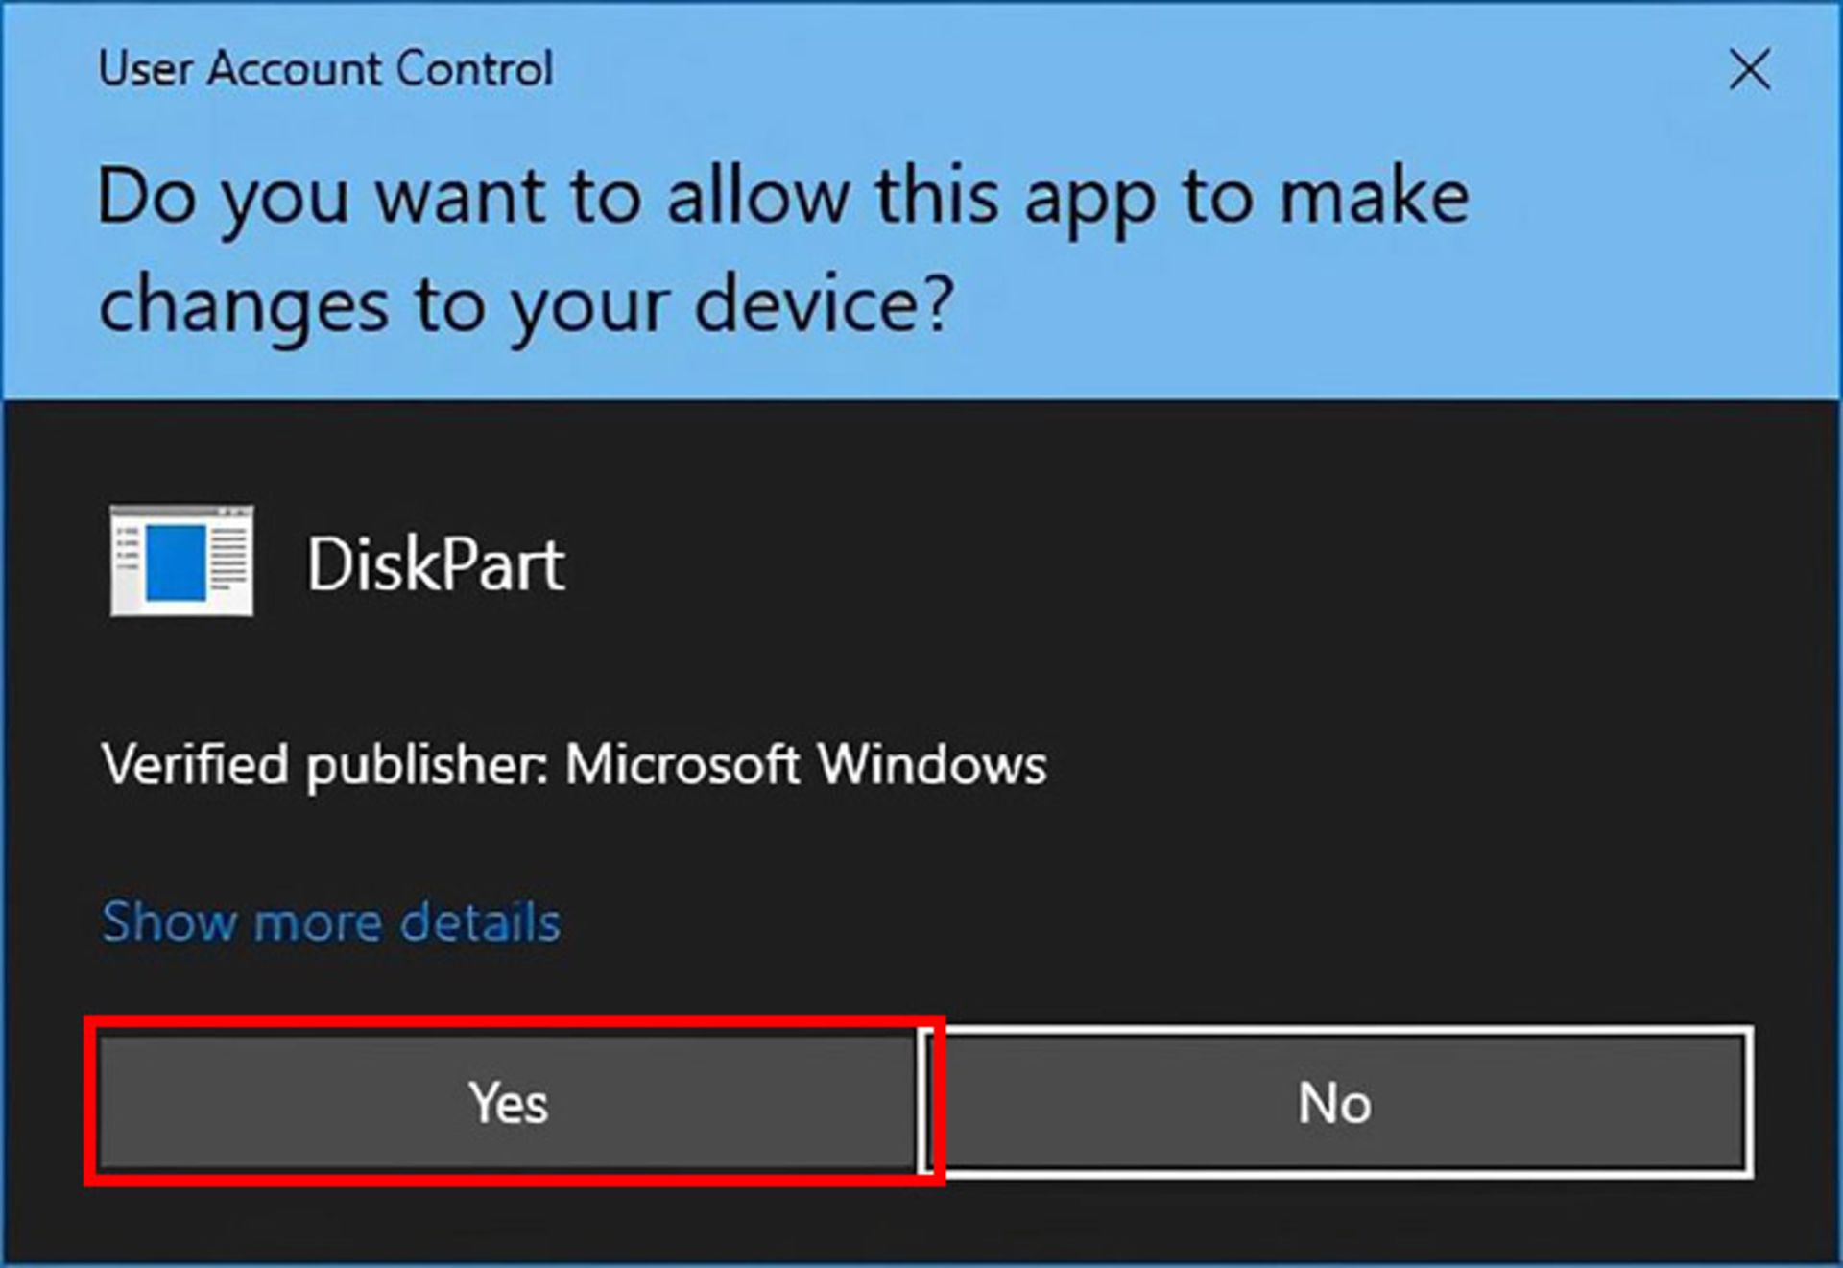Click the DiskPart application icon
This screenshot has height=1268, width=1843.
[x=181, y=562]
